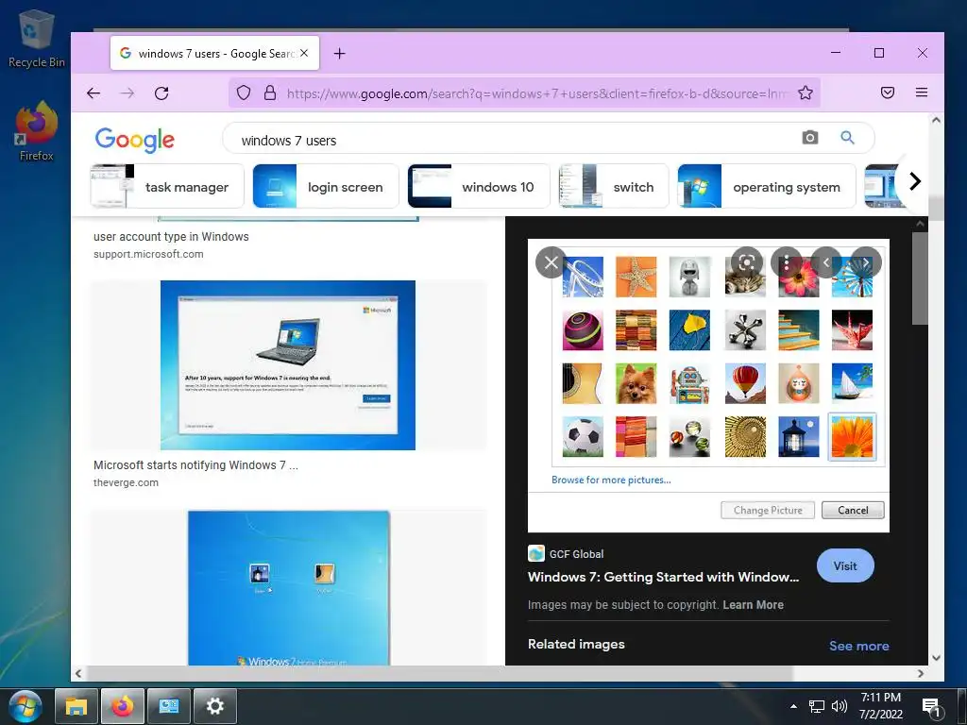This screenshot has height=725, width=967.
Task: Select the 'switch' suggestion chip
Action: 614,186
